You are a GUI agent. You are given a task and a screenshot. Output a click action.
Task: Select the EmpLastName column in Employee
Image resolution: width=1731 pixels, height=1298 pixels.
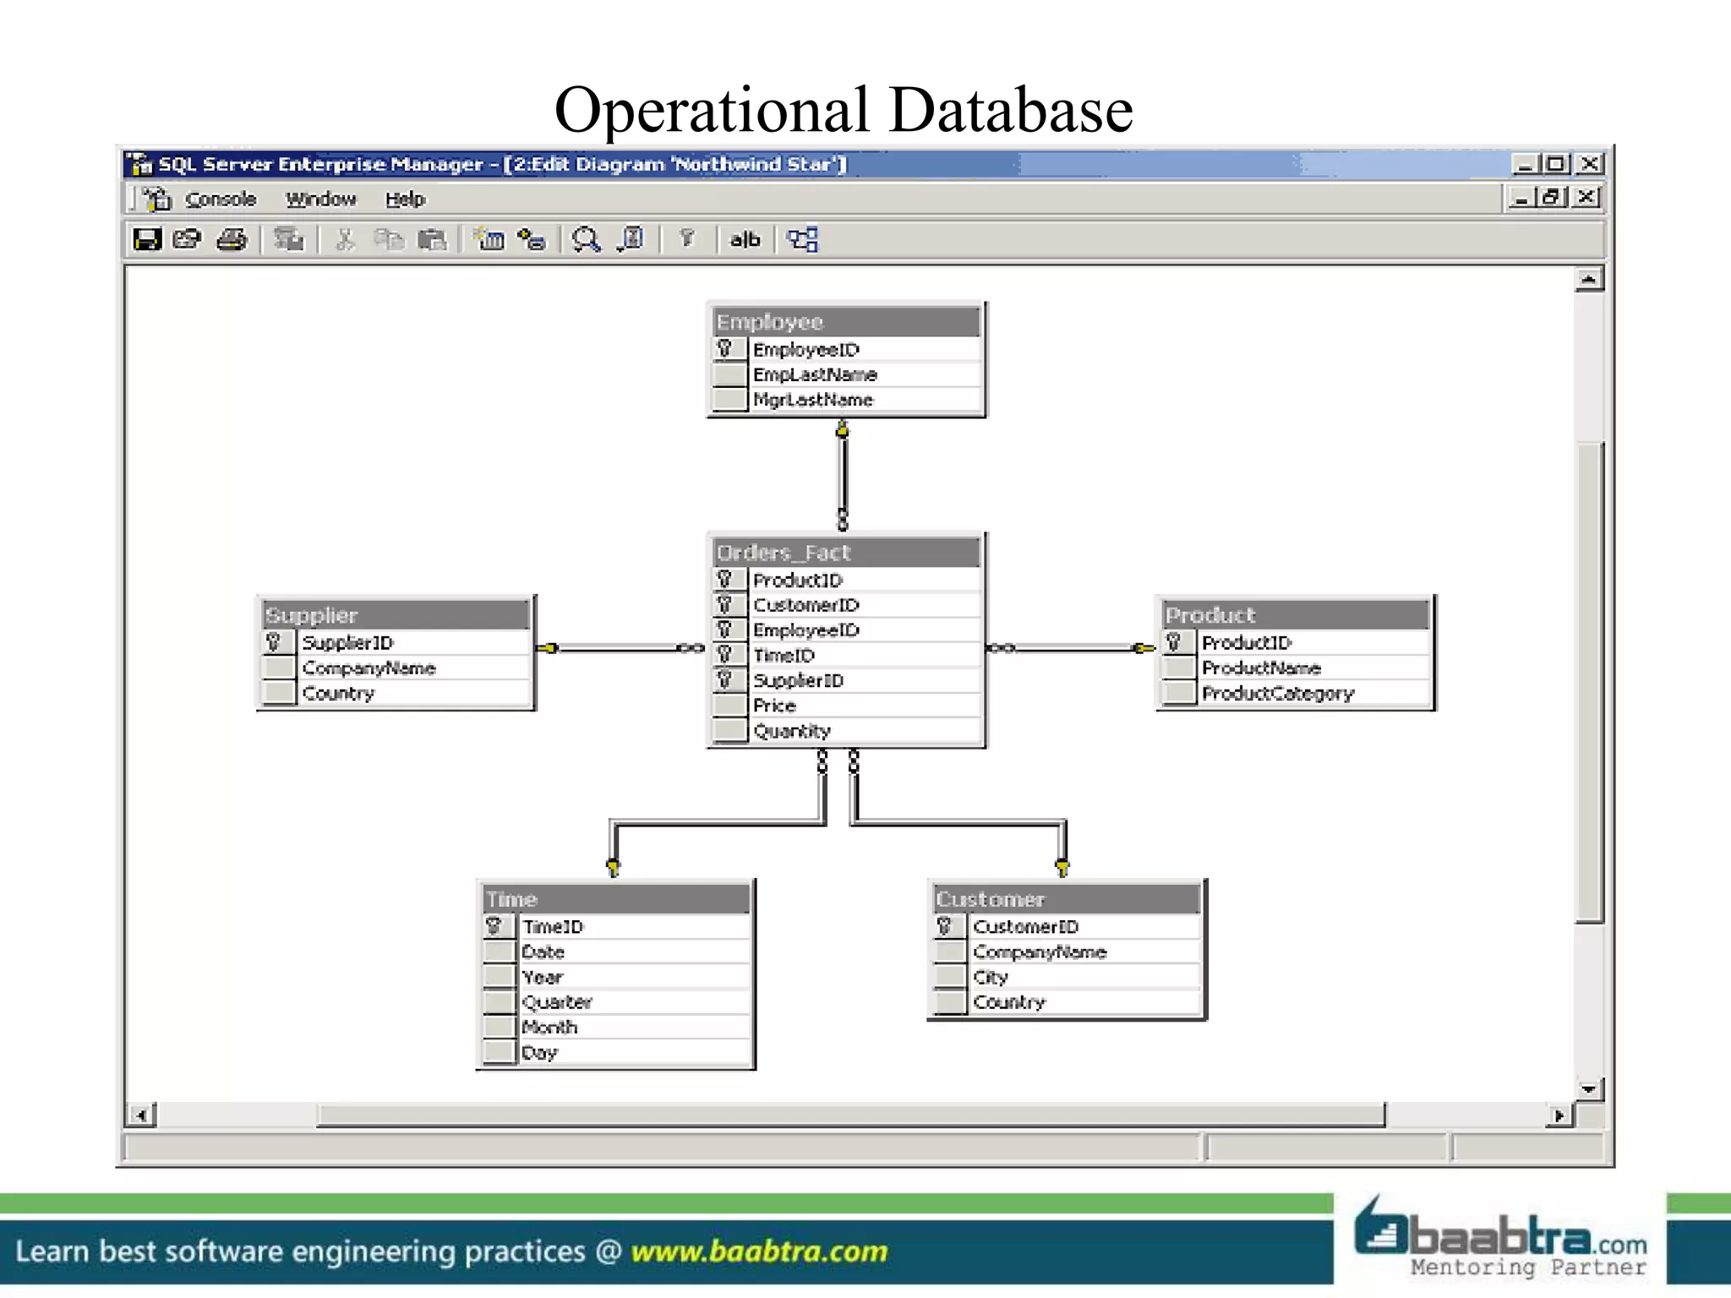tap(846, 374)
